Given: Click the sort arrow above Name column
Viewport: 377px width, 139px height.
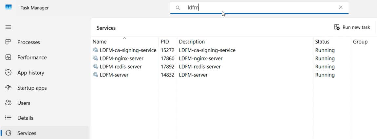Looking at the screenshot, I should (x=124, y=38).
